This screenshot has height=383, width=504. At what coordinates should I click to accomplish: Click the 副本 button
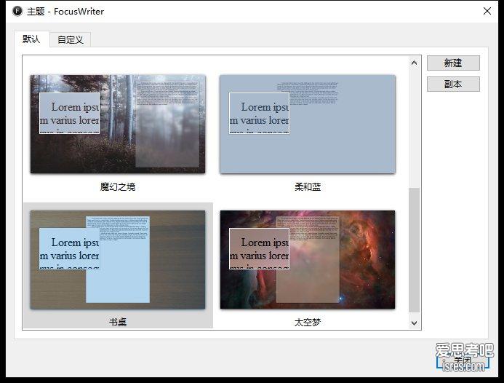point(453,84)
